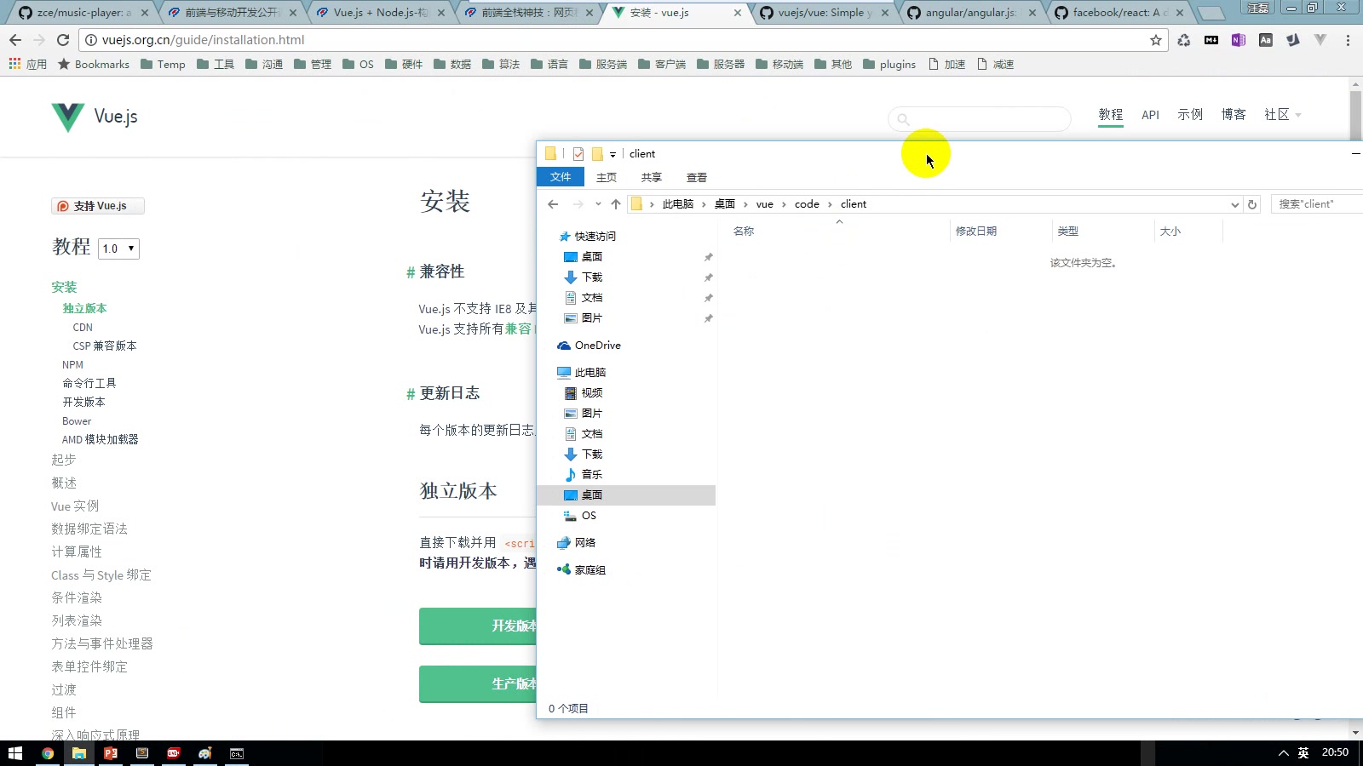Image resolution: width=1363 pixels, height=766 pixels.
Task: Click Quick access (快速访问) in sidebar
Action: (x=587, y=237)
